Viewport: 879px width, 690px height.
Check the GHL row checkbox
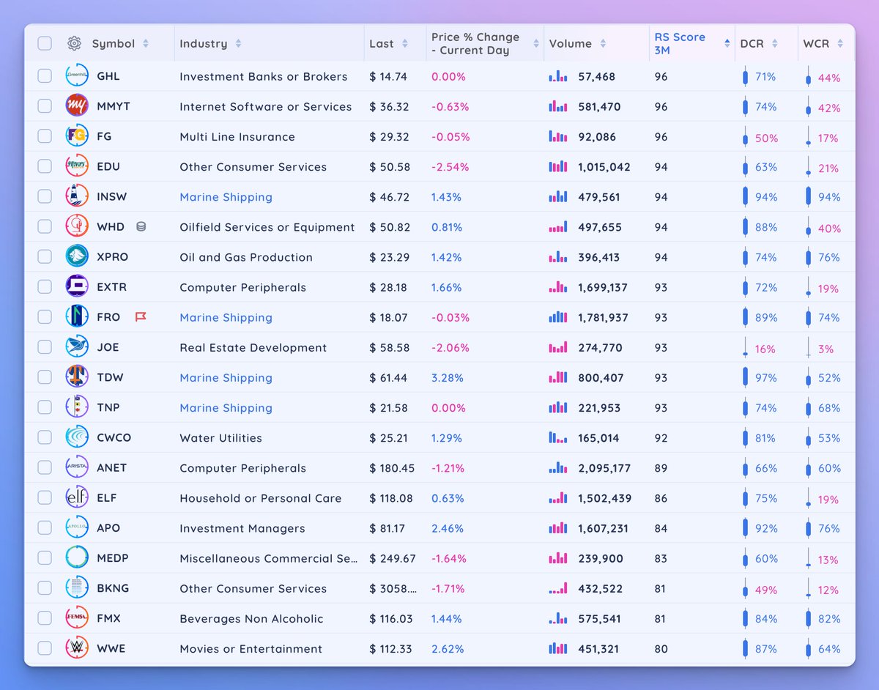click(45, 76)
